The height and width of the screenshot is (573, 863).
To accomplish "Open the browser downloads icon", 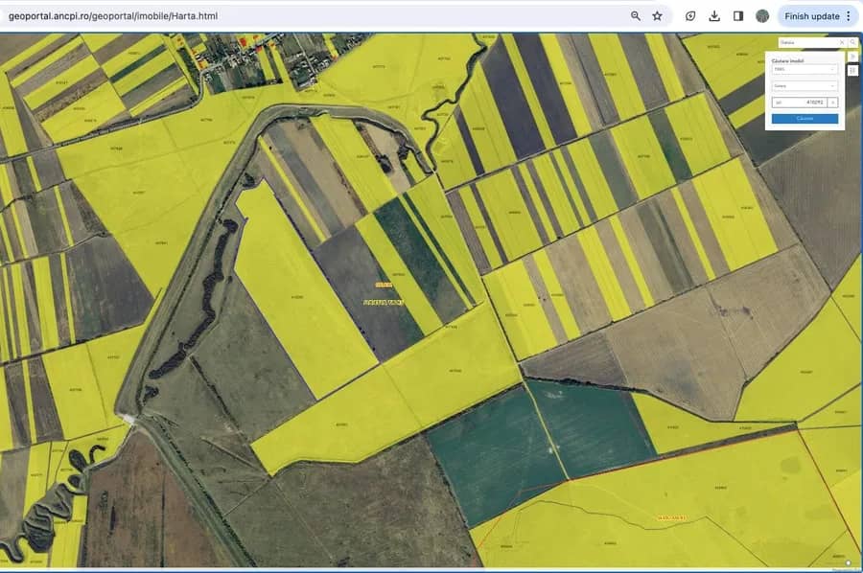I will click(714, 16).
